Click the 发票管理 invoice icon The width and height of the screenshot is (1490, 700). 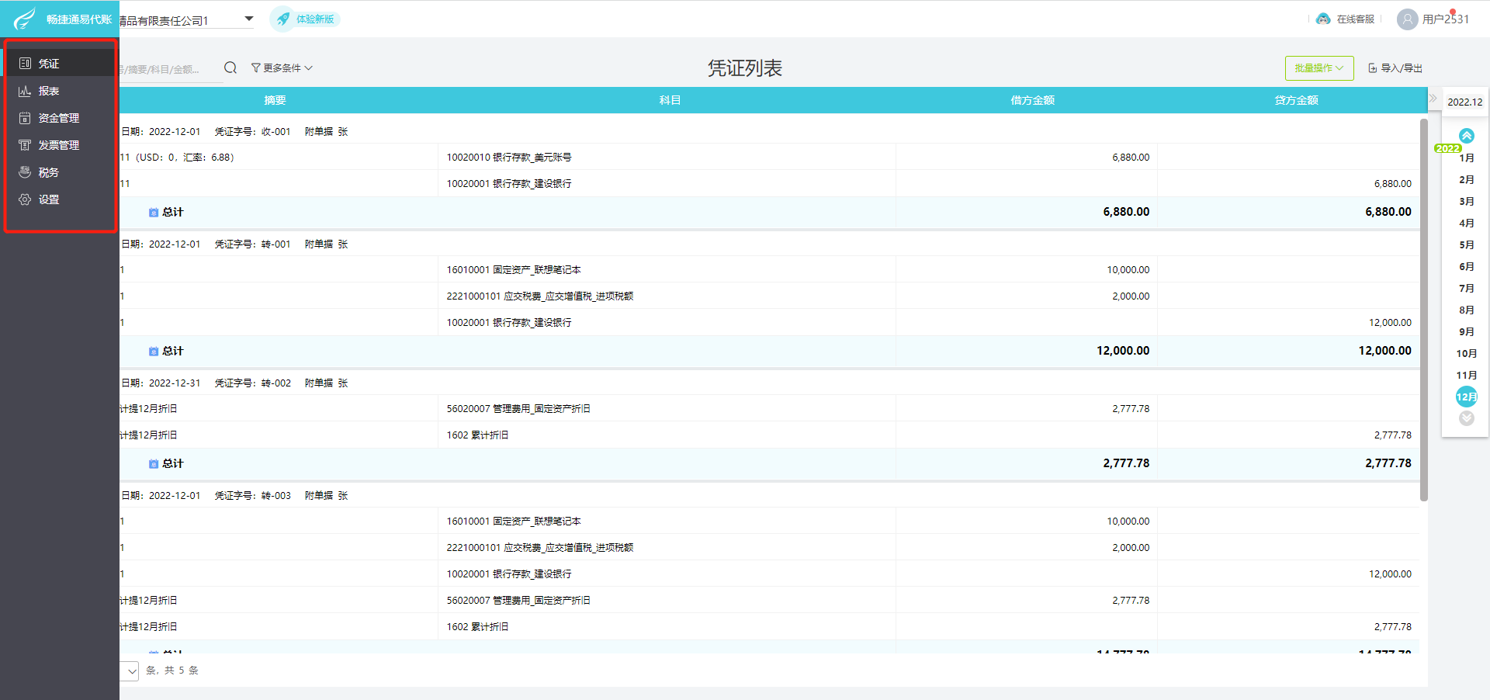pyautogui.click(x=25, y=145)
